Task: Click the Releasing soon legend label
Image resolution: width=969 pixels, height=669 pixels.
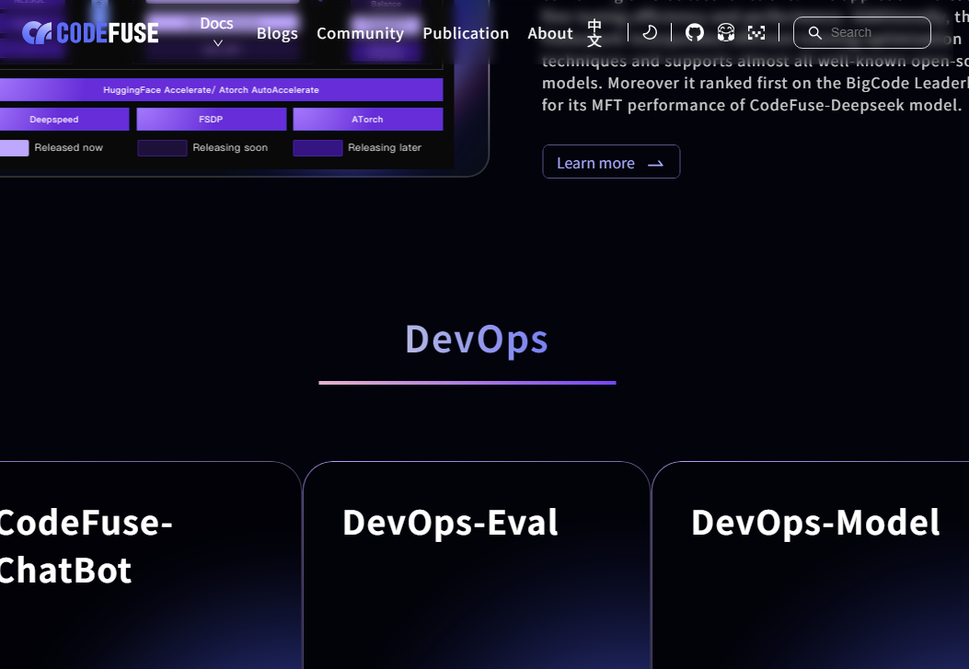Action: tap(230, 147)
